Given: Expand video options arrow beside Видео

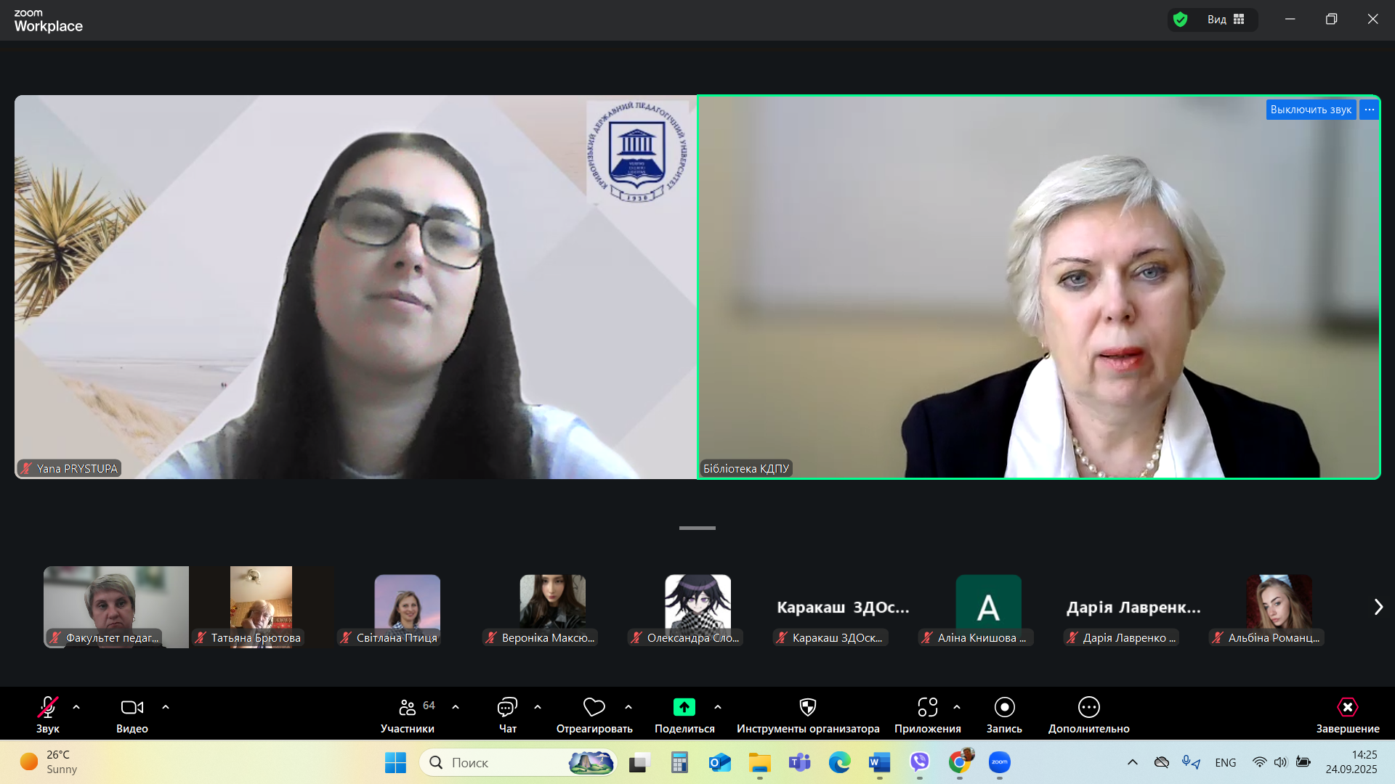Looking at the screenshot, I should tap(166, 707).
